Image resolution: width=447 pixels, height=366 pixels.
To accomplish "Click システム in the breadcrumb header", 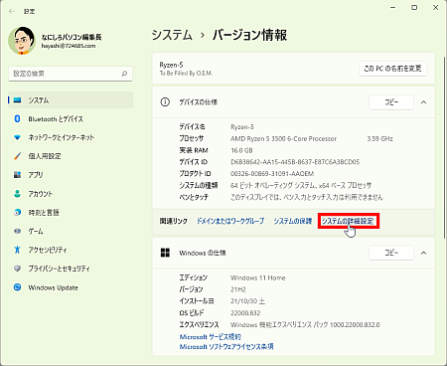I will (x=172, y=35).
